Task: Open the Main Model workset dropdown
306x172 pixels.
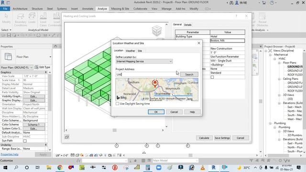Action: [175, 161]
